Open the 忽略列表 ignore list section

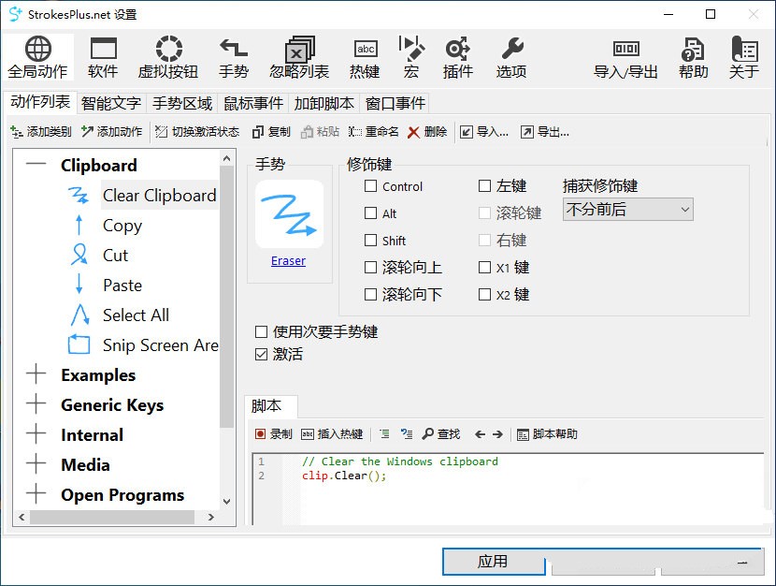(299, 57)
